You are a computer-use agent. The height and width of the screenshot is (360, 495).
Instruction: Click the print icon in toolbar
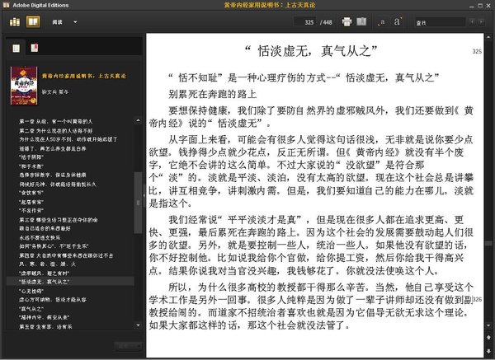point(347,21)
